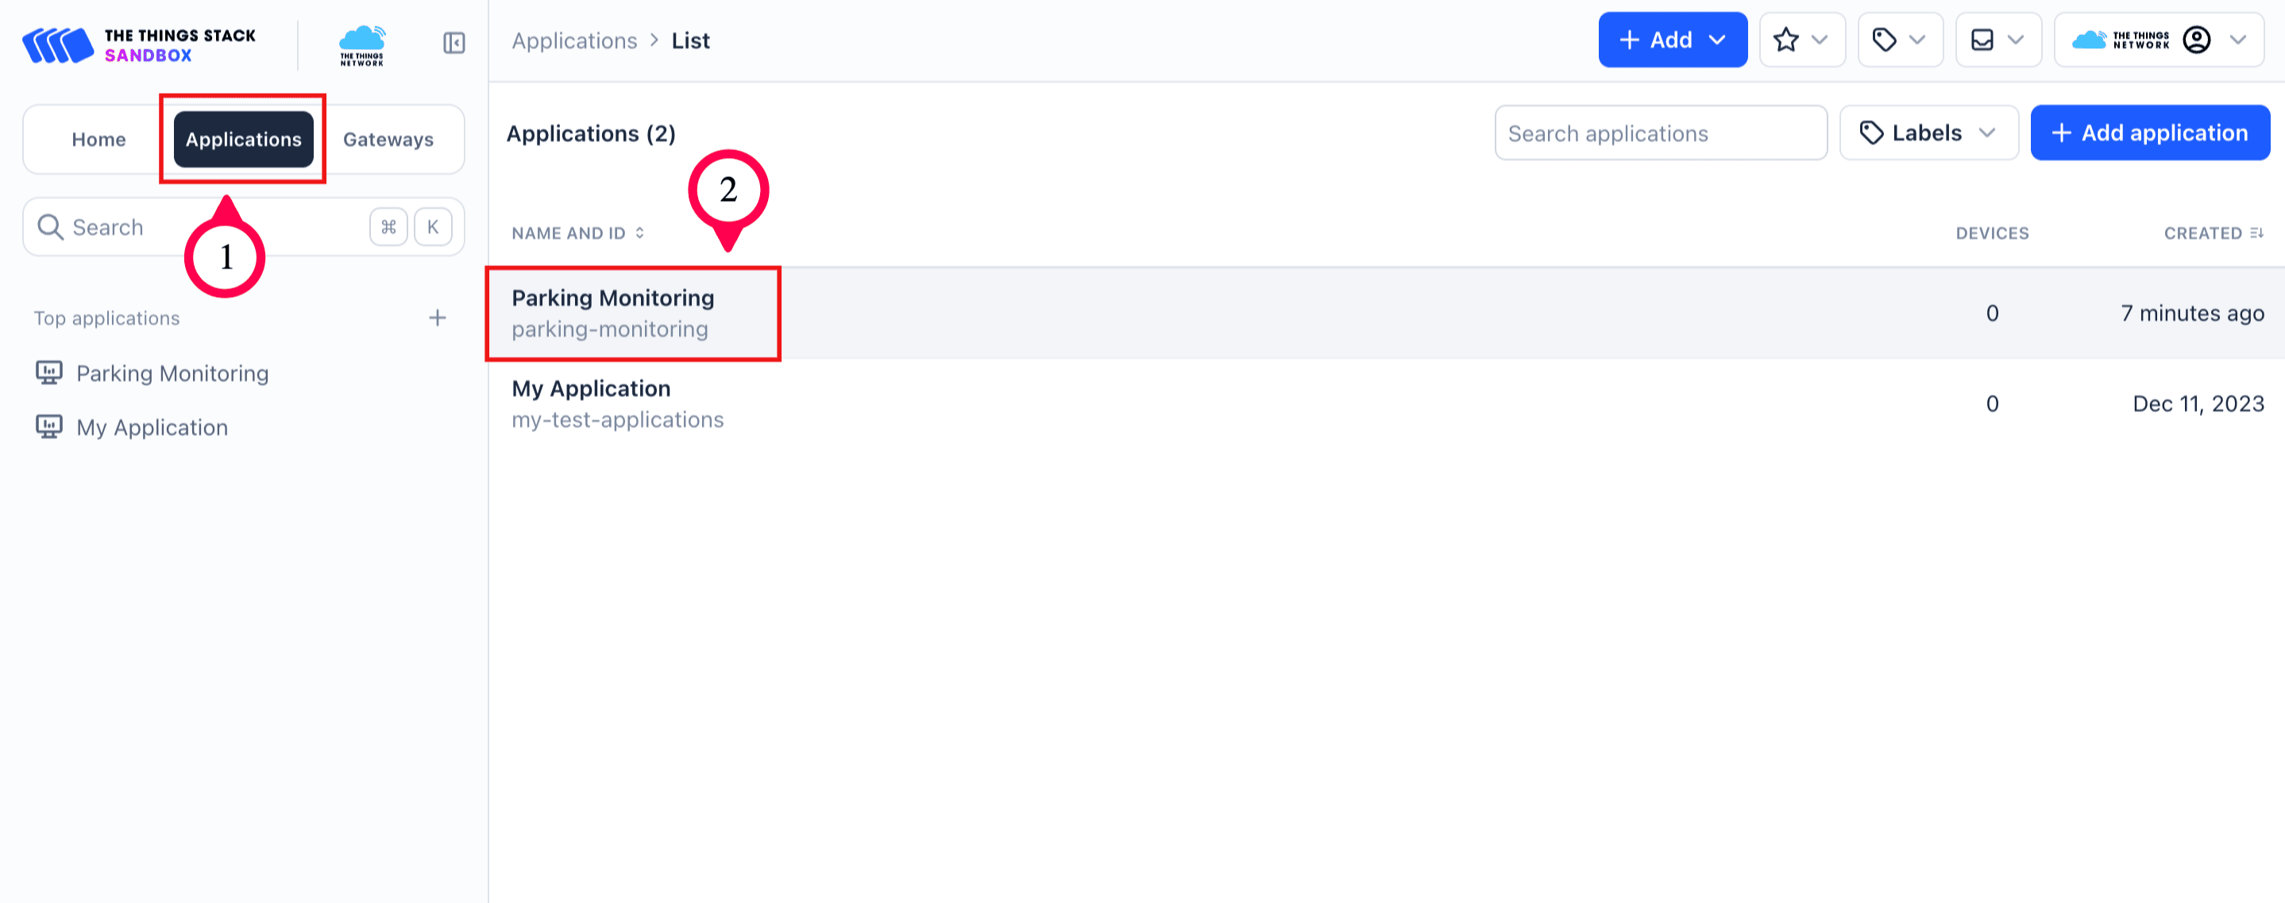This screenshot has width=2285, height=903.
Task: Click the search magnifier in the sidebar
Action: point(51,226)
